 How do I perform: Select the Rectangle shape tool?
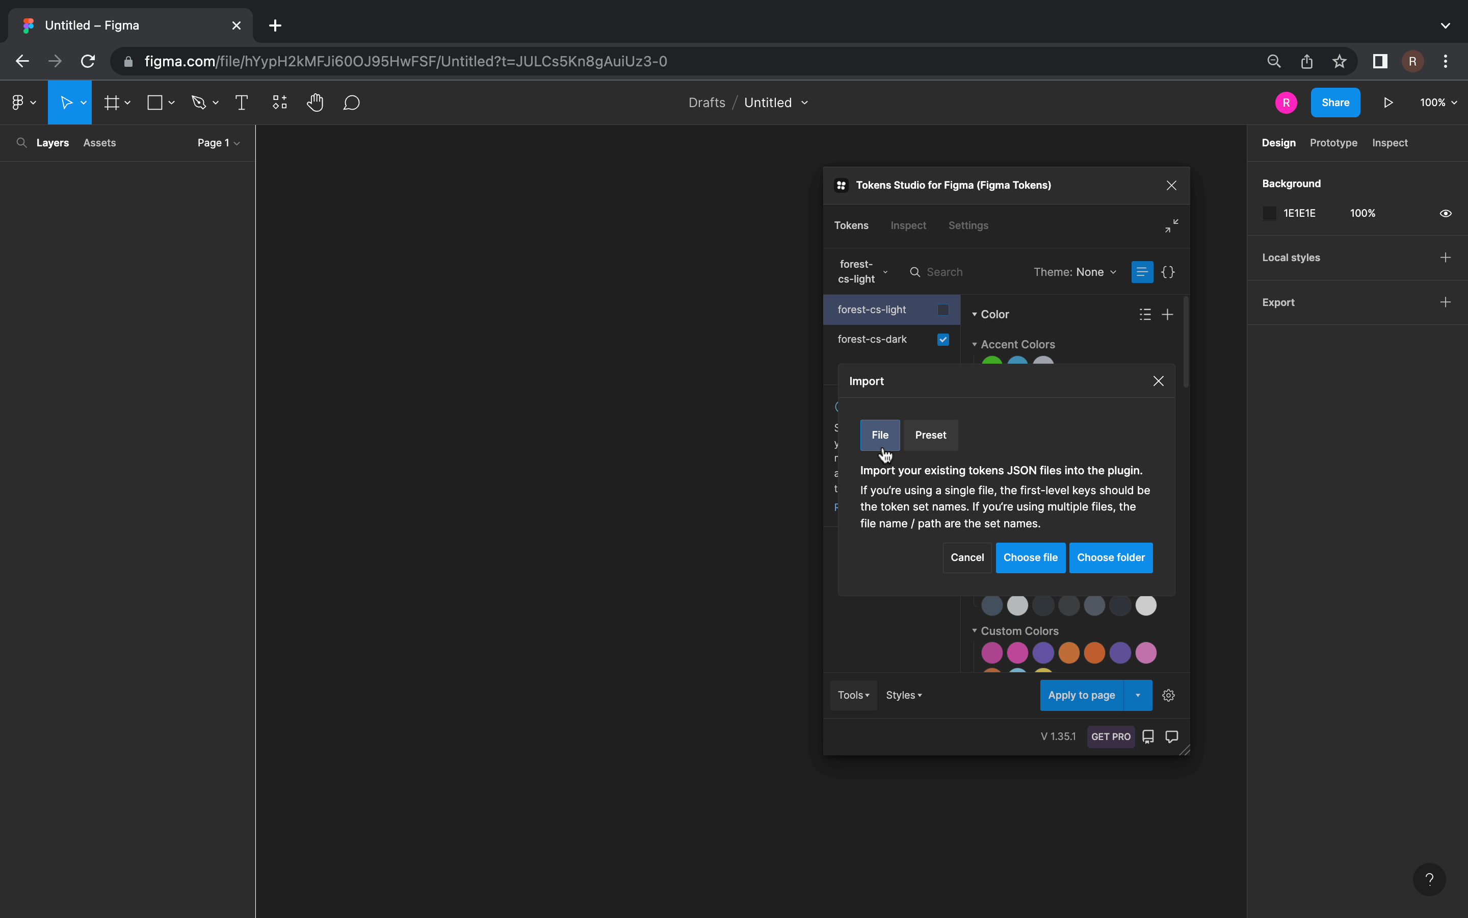154,103
